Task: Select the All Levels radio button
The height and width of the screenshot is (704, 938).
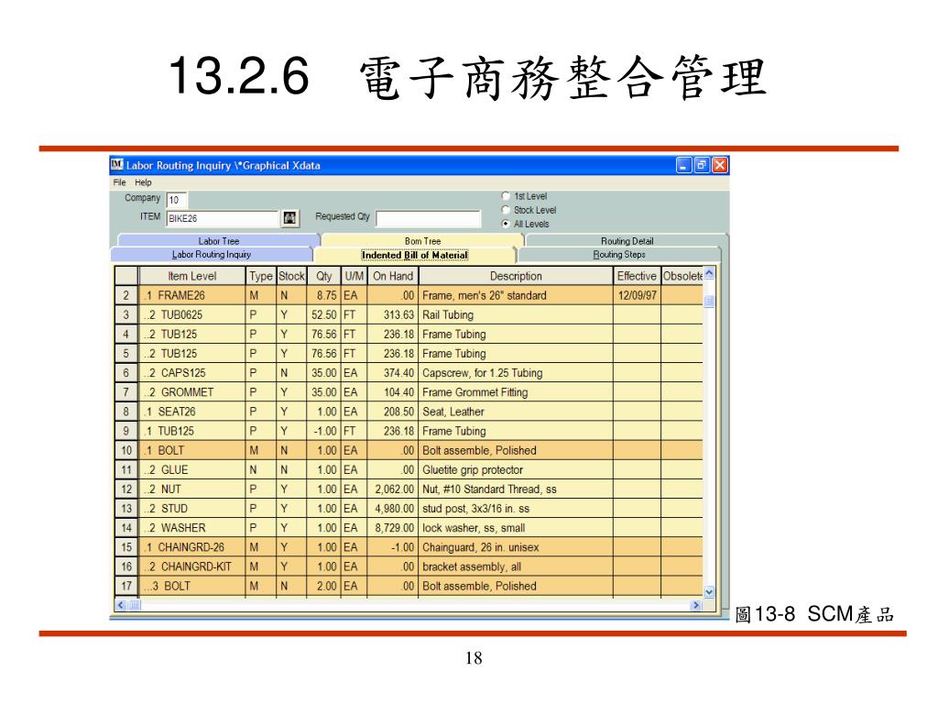Action: pyautogui.click(x=506, y=224)
